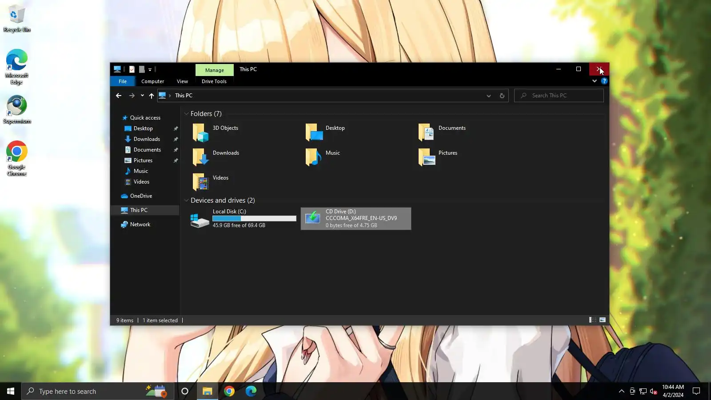Image resolution: width=711 pixels, height=400 pixels.
Task: Go up one level with Up arrow
Action: coord(152,96)
